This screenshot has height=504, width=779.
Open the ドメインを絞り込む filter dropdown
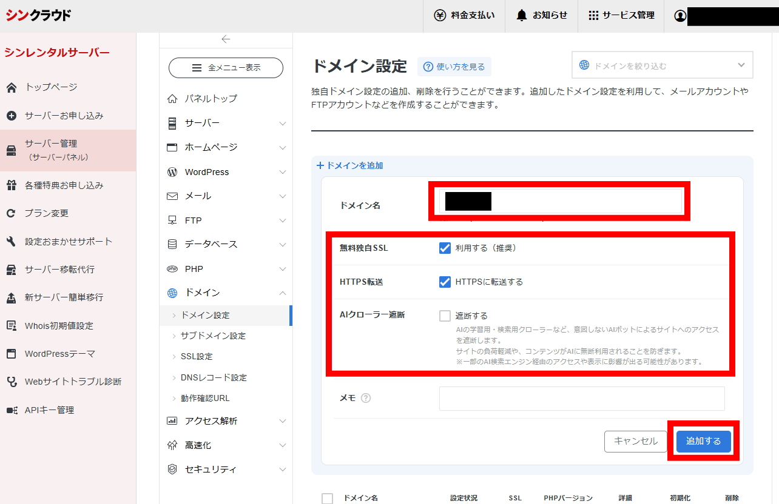click(x=663, y=65)
